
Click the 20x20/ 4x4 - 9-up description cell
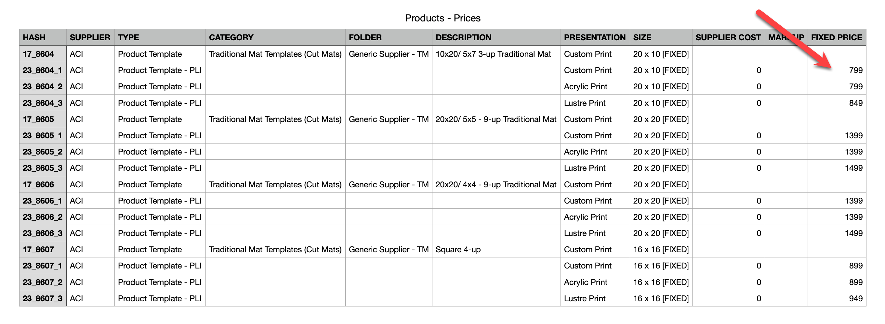(x=495, y=184)
